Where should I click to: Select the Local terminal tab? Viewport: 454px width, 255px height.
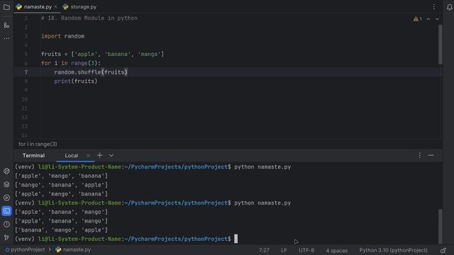(71, 156)
